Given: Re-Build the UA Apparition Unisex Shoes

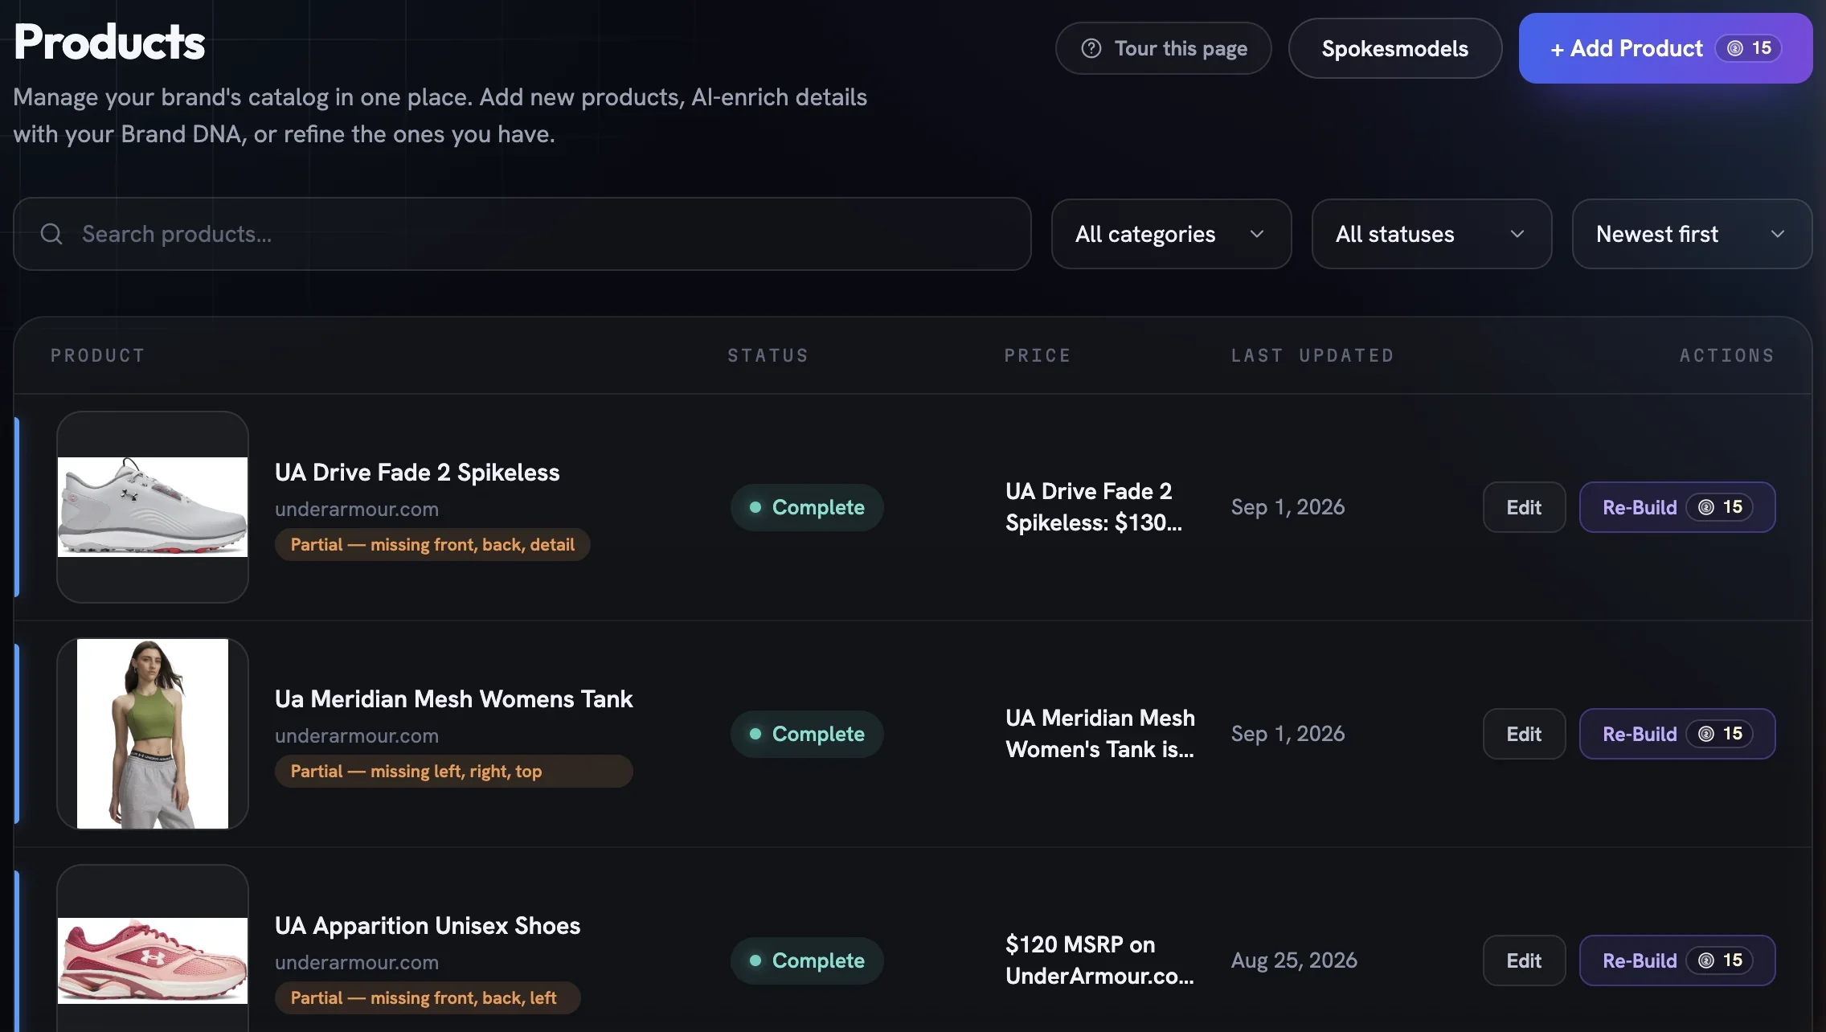Looking at the screenshot, I should pyautogui.click(x=1677, y=960).
